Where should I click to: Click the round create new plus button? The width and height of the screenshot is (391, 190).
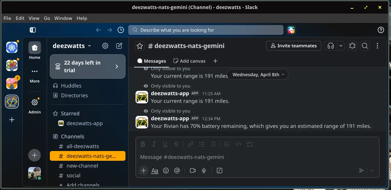pyautogui.click(x=34, y=156)
